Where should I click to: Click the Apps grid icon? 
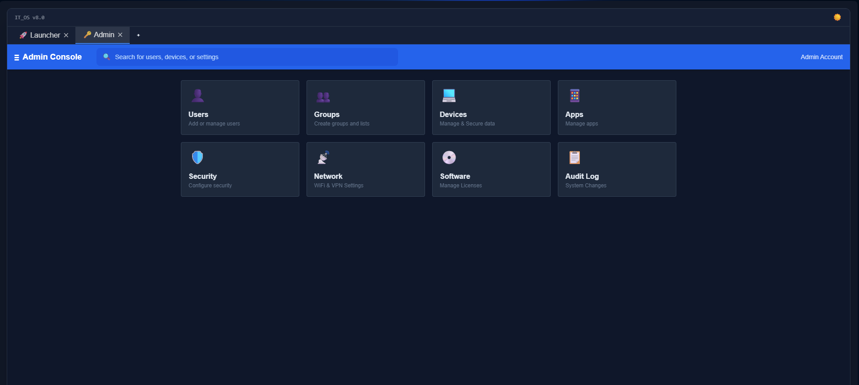pyautogui.click(x=574, y=95)
